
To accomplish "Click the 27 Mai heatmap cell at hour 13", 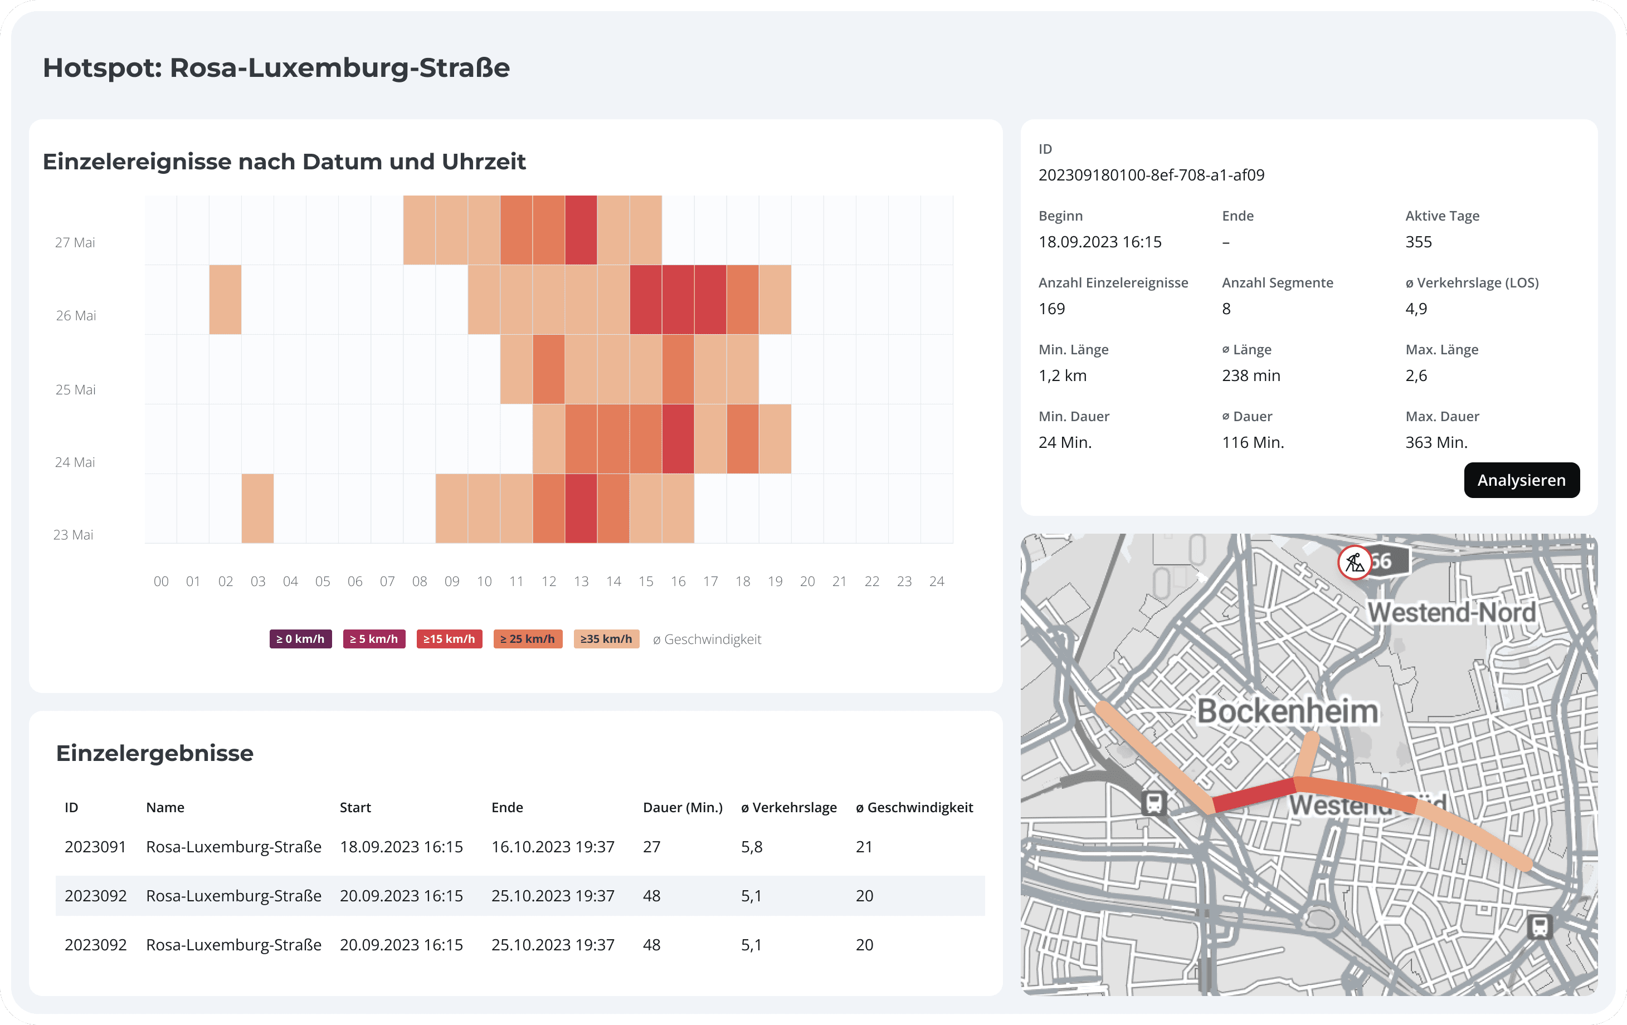I will click(x=581, y=230).
